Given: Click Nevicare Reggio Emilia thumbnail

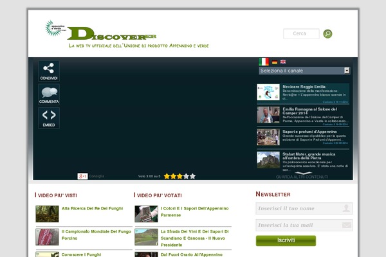Looking at the screenshot, I should coord(268,93).
